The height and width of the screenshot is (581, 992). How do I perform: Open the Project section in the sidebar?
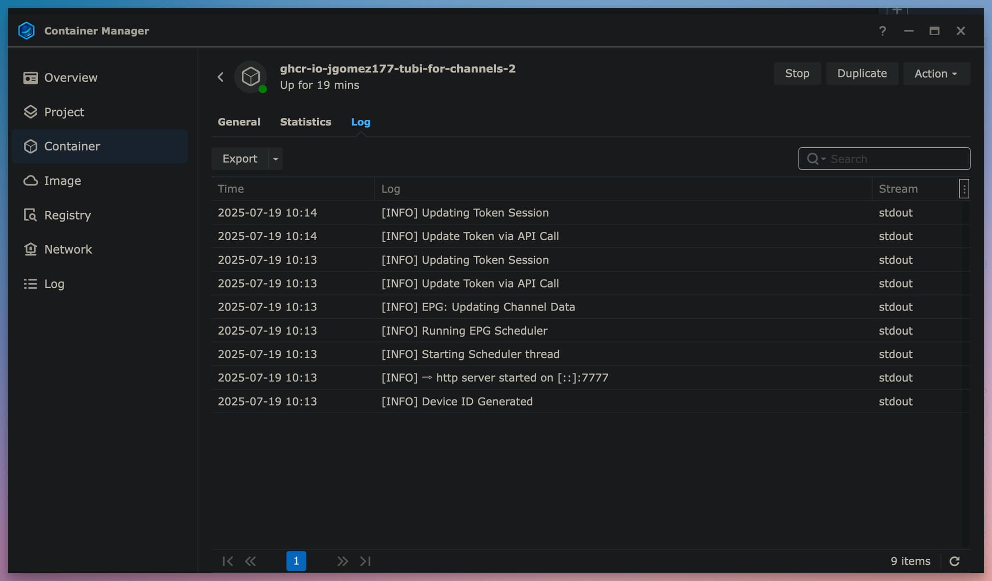pos(64,112)
